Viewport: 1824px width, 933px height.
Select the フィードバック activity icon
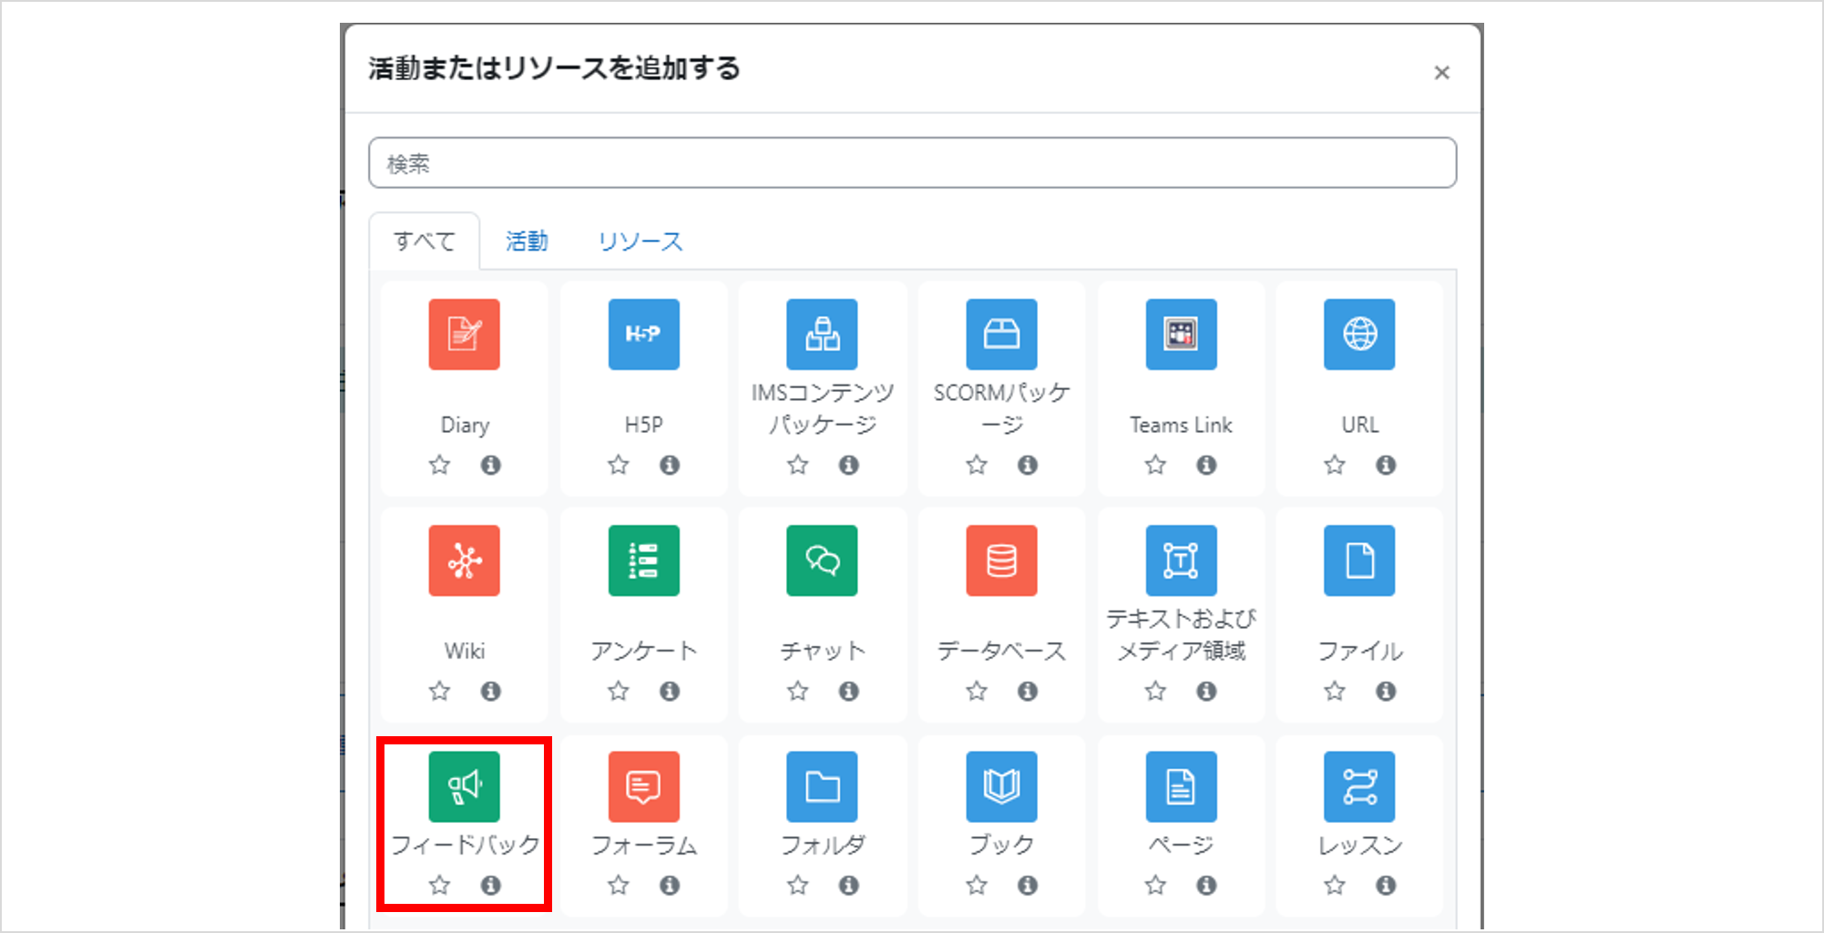click(x=465, y=786)
